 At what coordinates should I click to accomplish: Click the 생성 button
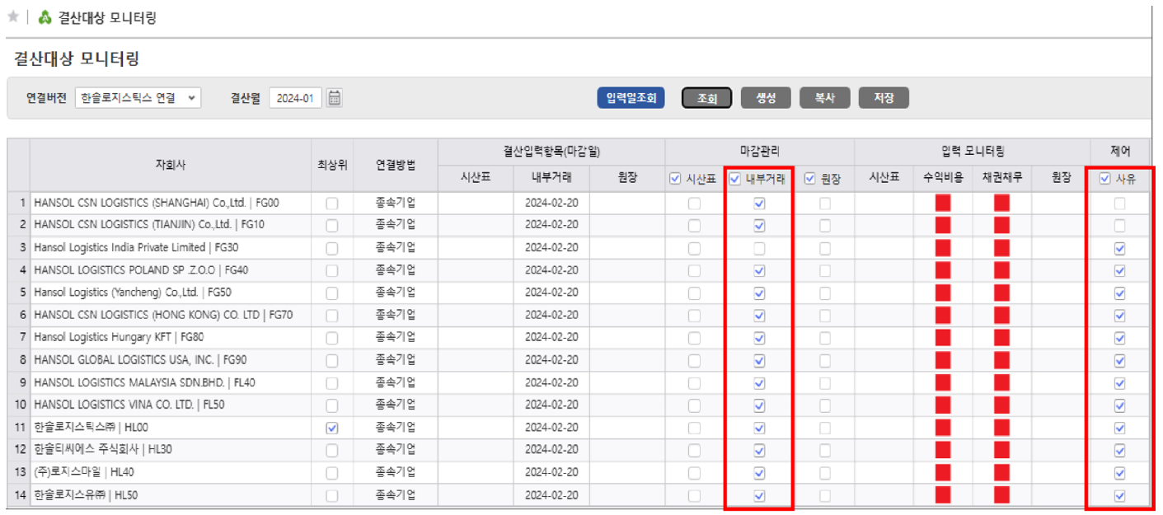coord(767,96)
